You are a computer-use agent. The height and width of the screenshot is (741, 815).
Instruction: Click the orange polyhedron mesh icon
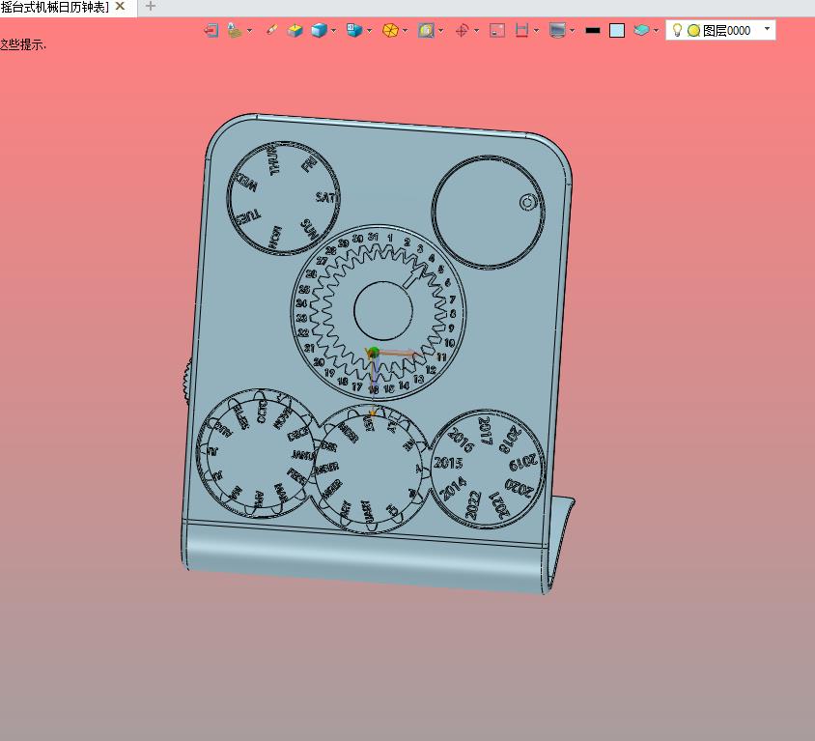pyautogui.click(x=390, y=31)
